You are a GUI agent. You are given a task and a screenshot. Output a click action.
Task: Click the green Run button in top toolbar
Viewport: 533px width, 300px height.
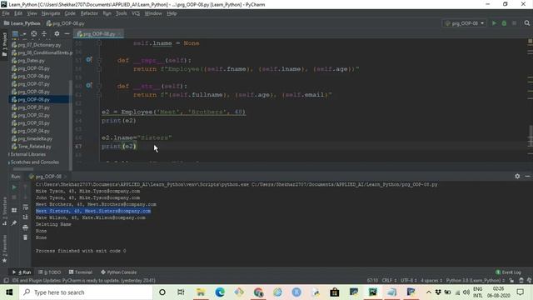click(x=494, y=23)
